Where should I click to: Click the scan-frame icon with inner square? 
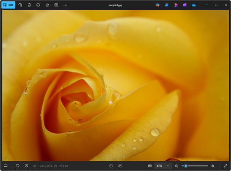coord(120,166)
